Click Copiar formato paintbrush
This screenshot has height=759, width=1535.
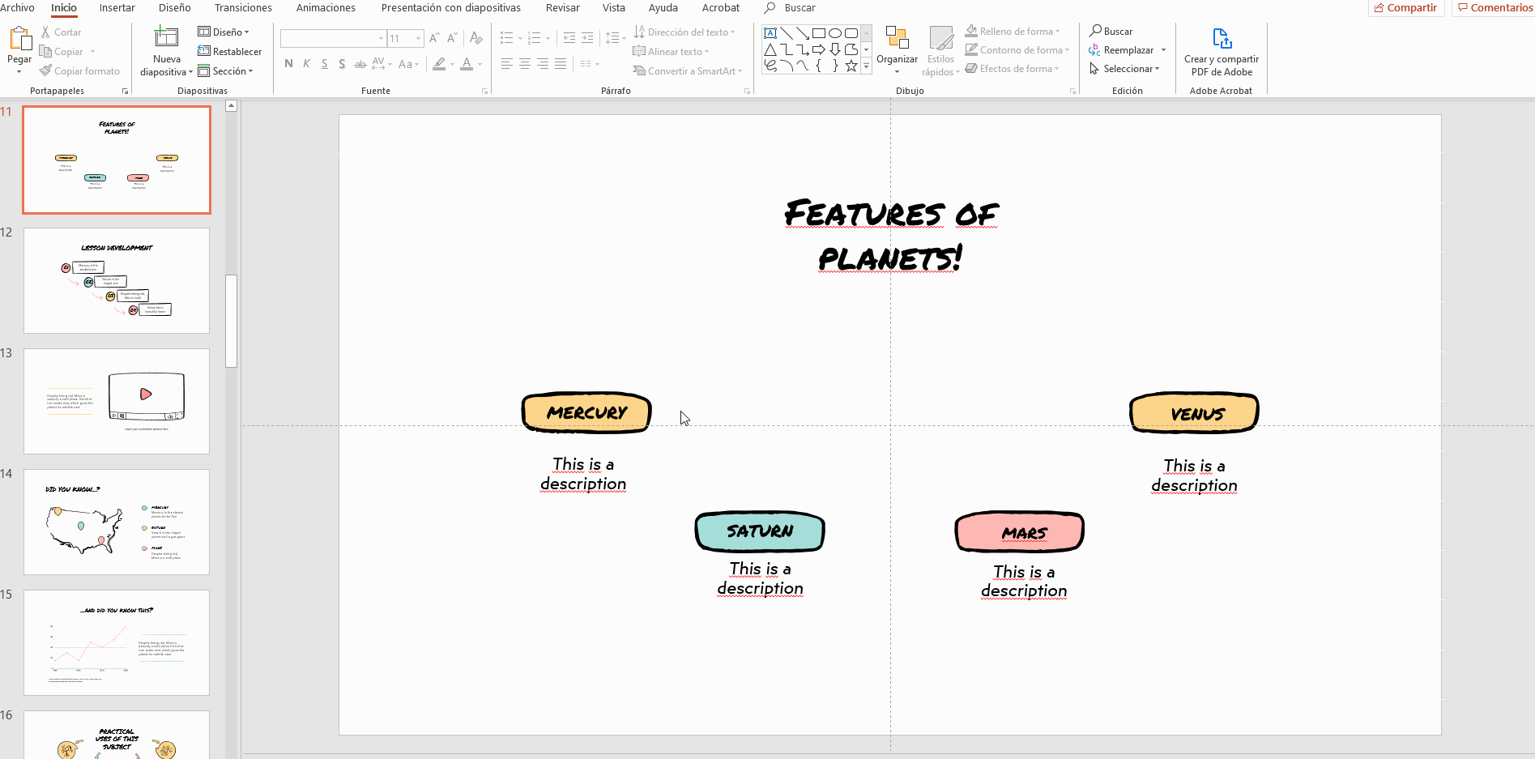click(x=79, y=71)
